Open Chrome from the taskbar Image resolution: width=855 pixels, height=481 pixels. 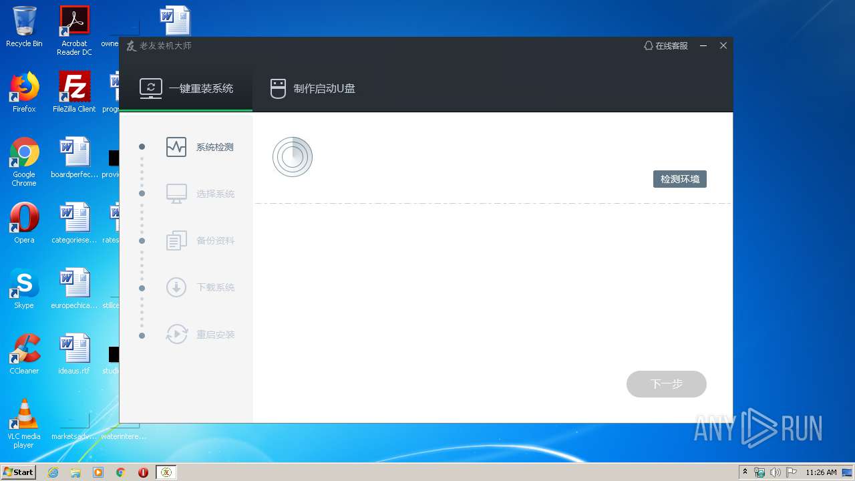(x=121, y=472)
